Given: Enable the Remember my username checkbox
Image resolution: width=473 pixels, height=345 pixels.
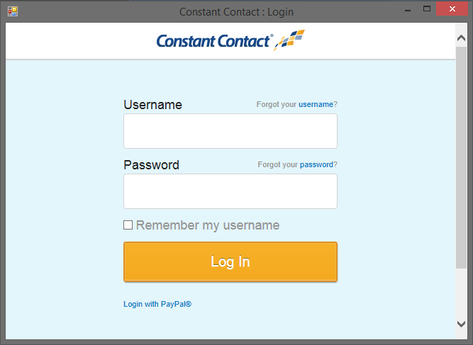Looking at the screenshot, I should [128, 225].
